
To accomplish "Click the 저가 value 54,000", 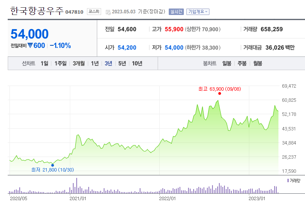I will tap(174, 47).
